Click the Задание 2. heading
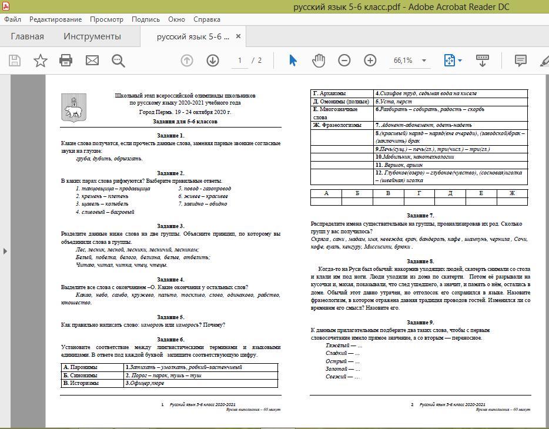The height and width of the screenshot is (429, 549). tap(170, 173)
